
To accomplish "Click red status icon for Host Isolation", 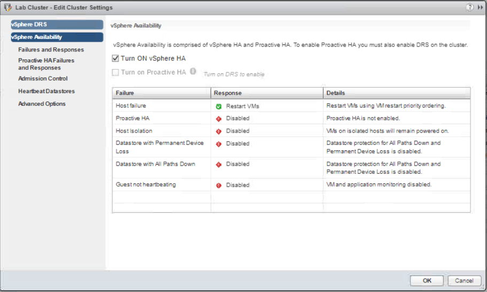I will coord(219,131).
